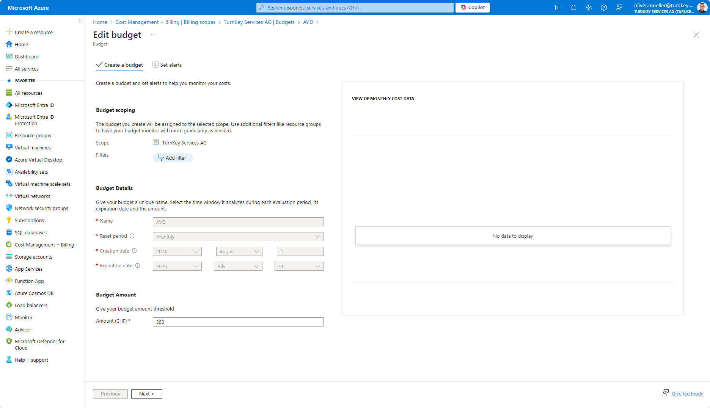The width and height of the screenshot is (710, 408).
Task: Go to Billing scopes breadcrumb link
Action: 165,22
